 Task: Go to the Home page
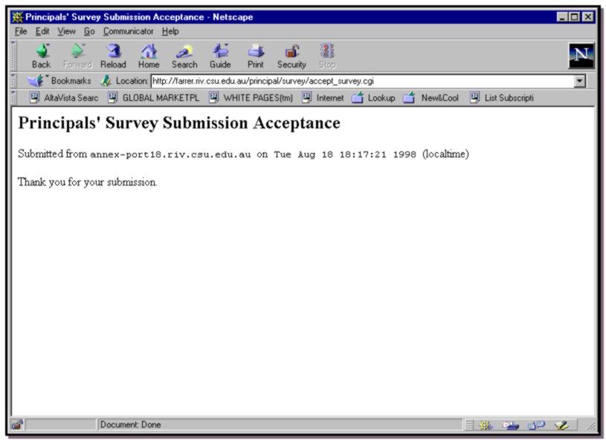(149, 56)
